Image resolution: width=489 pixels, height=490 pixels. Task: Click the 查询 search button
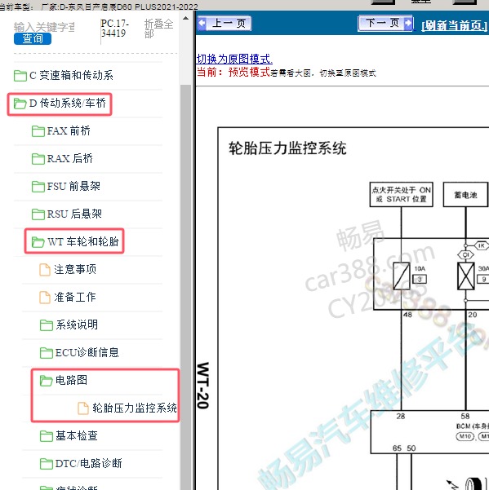click(33, 38)
